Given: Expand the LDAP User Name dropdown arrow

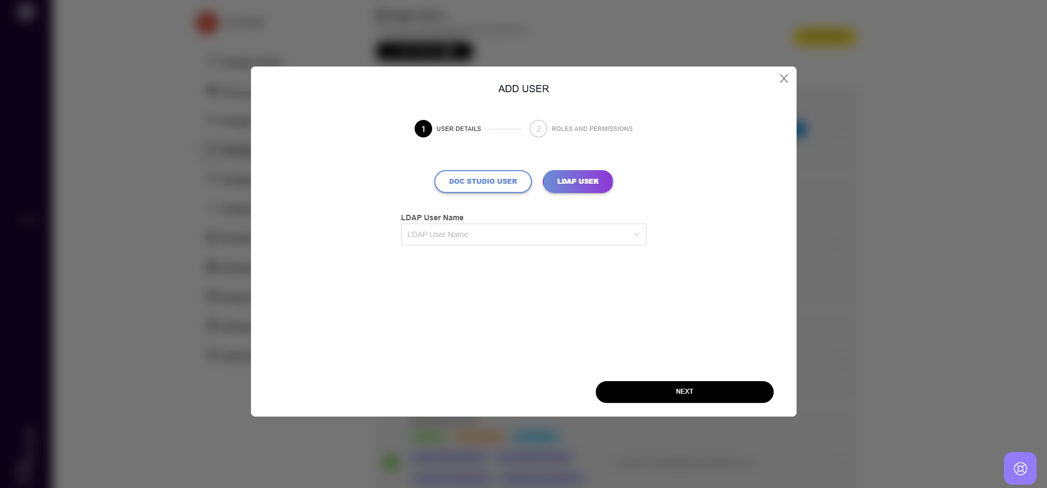Looking at the screenshot, I should (636, 234).
